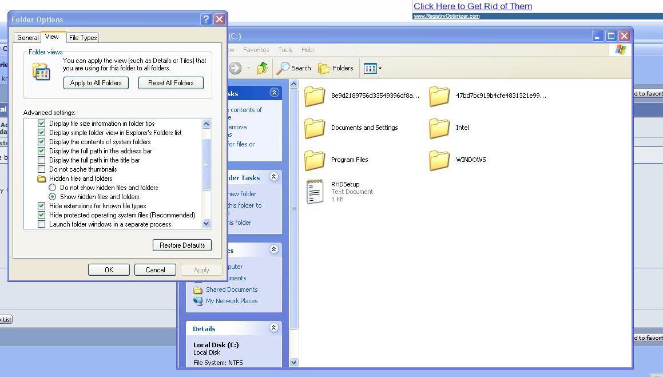Collapse the Details panel section
663x377 pixels.
pos(273,328)
